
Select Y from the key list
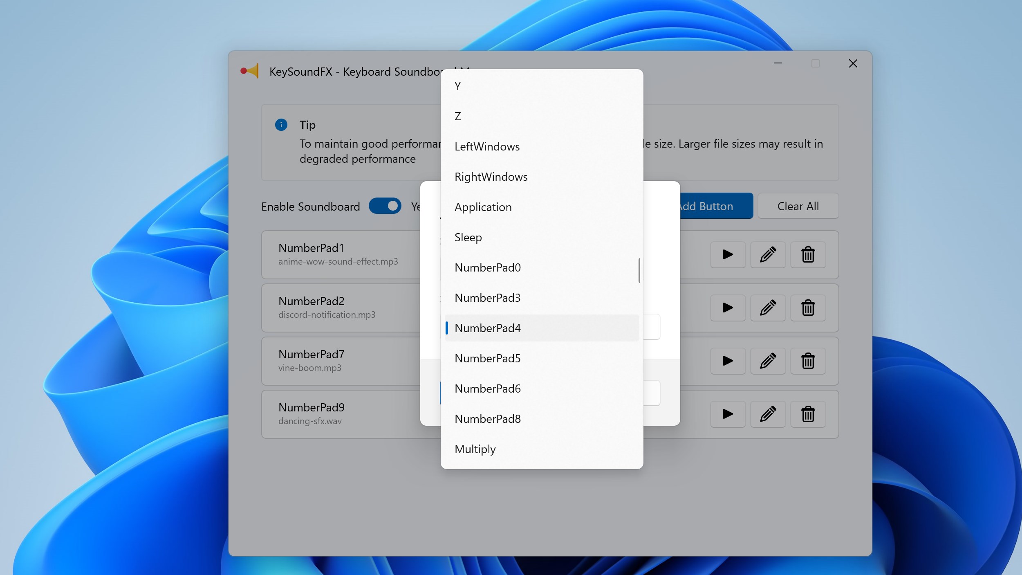click(x=542, y=86)
